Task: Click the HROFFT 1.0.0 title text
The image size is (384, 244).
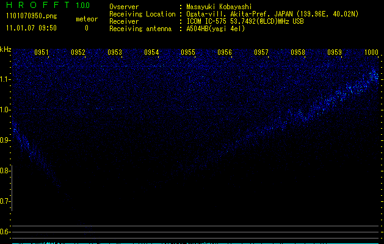Action: click(x=48, y=5)
